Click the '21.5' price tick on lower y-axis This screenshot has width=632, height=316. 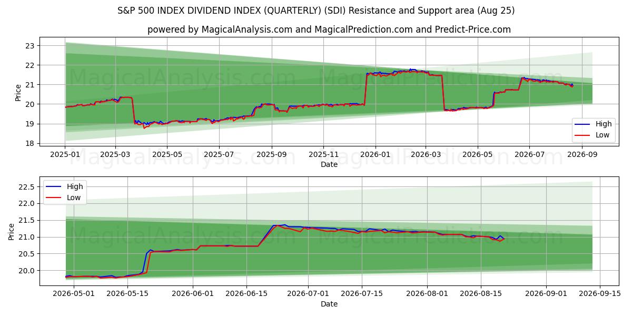(27, 220)
